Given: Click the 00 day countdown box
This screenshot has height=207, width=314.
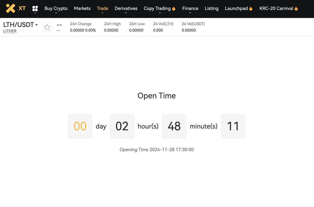Looking at the screenshot, I should click(x=80, y=126).
